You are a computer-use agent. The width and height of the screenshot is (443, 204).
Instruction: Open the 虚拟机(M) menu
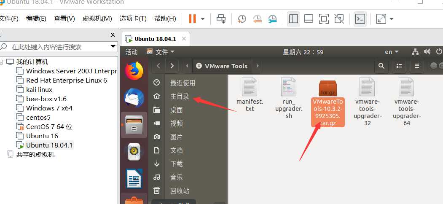pyautogui.click(x=97, y=19)
